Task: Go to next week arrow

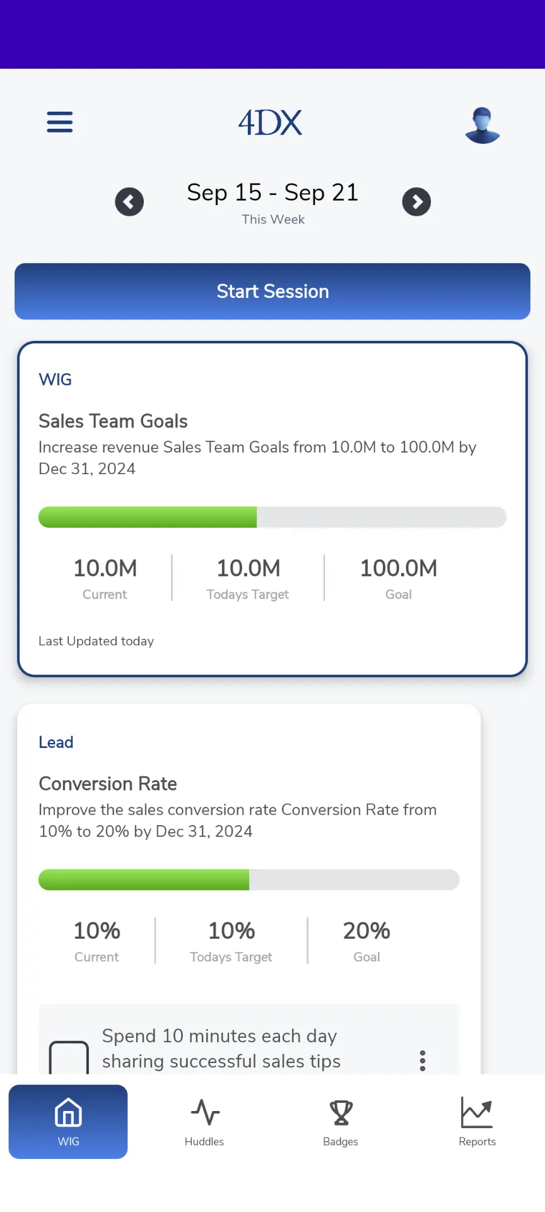Action: 417,202
